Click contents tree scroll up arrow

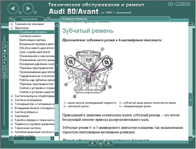57,24
